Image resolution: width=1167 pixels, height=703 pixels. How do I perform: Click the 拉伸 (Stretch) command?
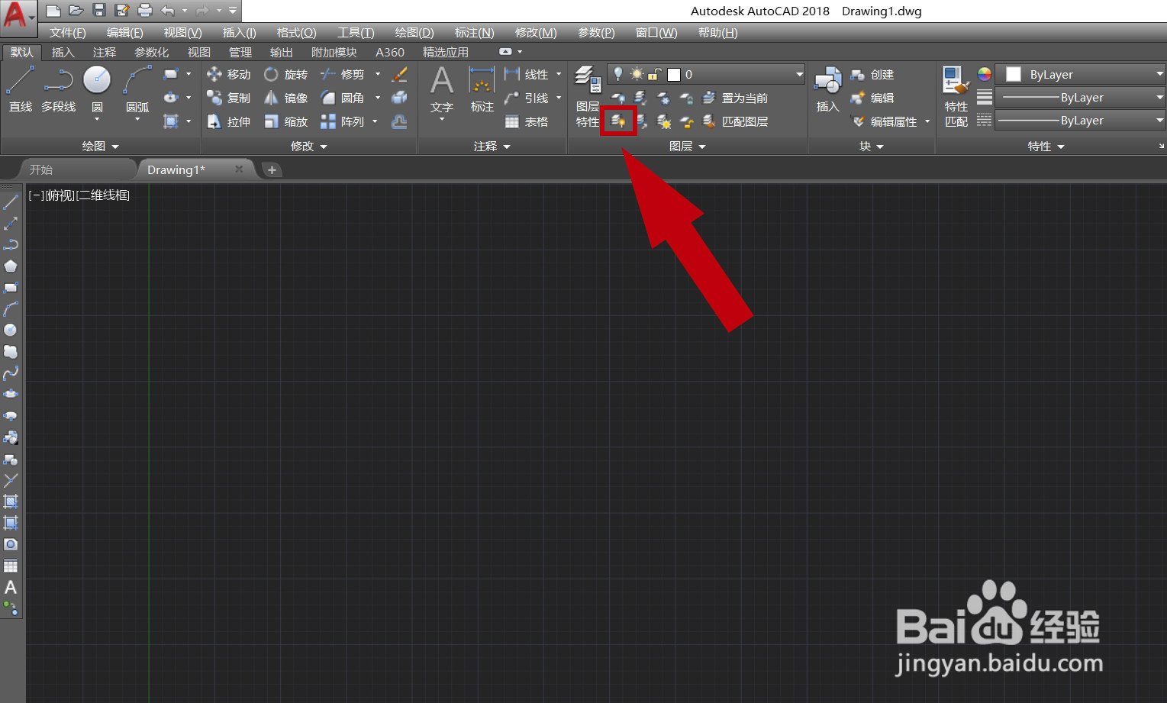(x=228, y=121)
